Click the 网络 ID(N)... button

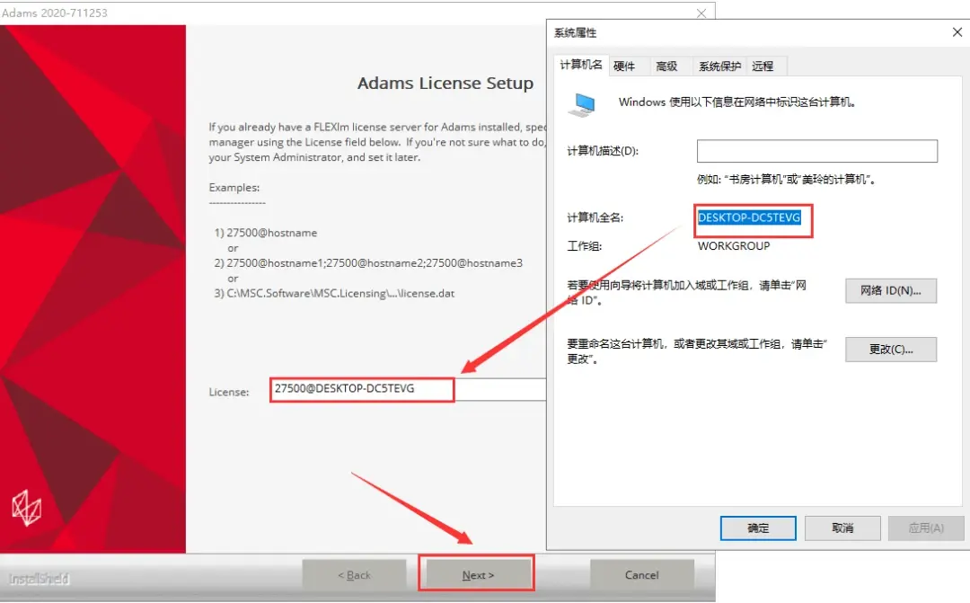point(891,291)
